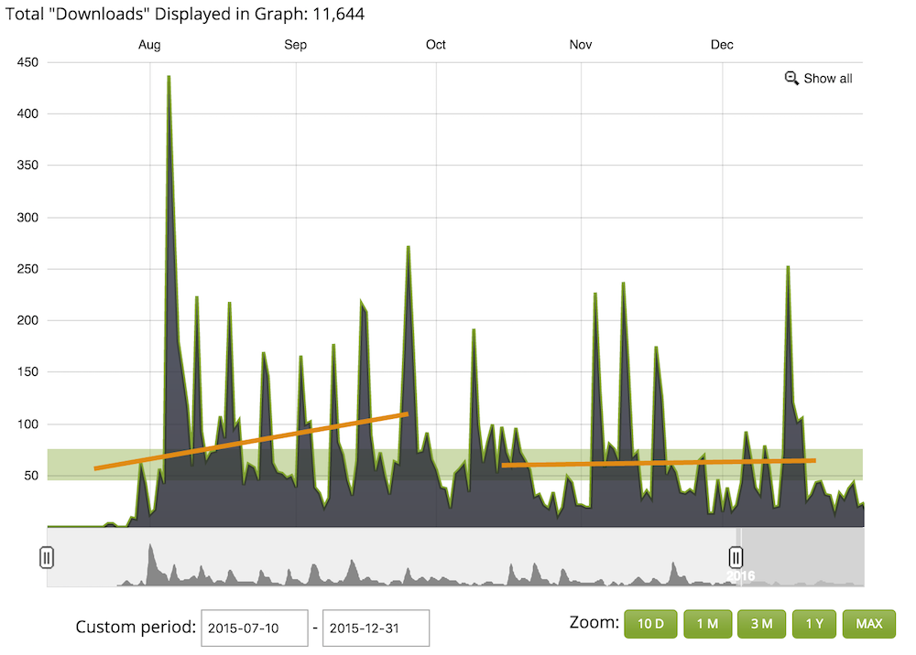Click the 'Dec' month axis label
This screenshot has width=916, height=655.
(722, 45)
